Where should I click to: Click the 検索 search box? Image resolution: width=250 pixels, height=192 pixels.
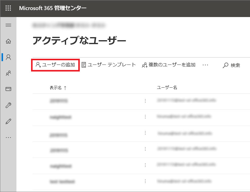pyautogui.click(x=231, y=65)
